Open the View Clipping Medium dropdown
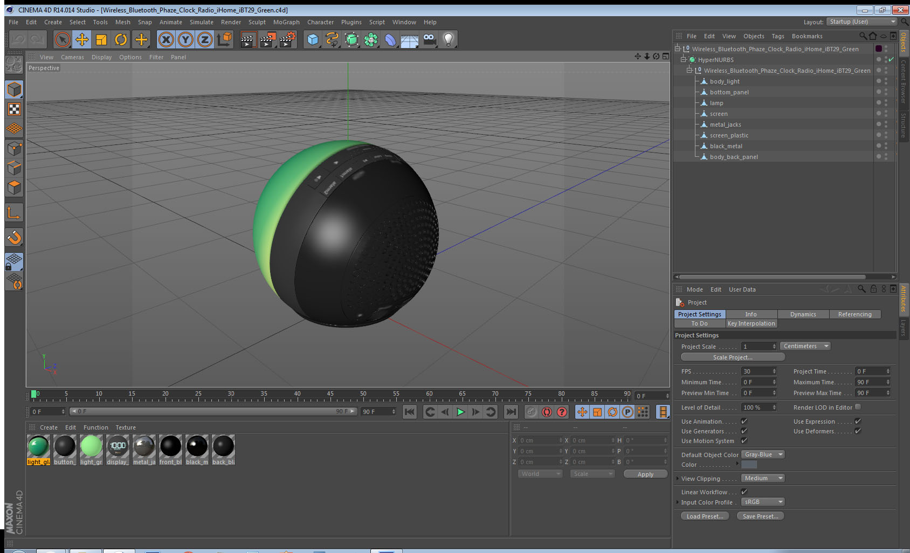This screenshot has width=910, height=553. 763,478
